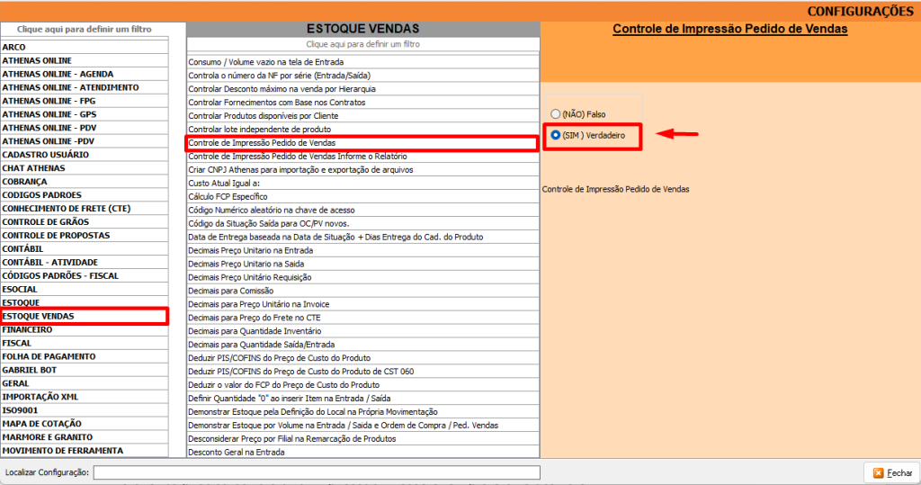Select ESTOQUE category

[84, 302]
